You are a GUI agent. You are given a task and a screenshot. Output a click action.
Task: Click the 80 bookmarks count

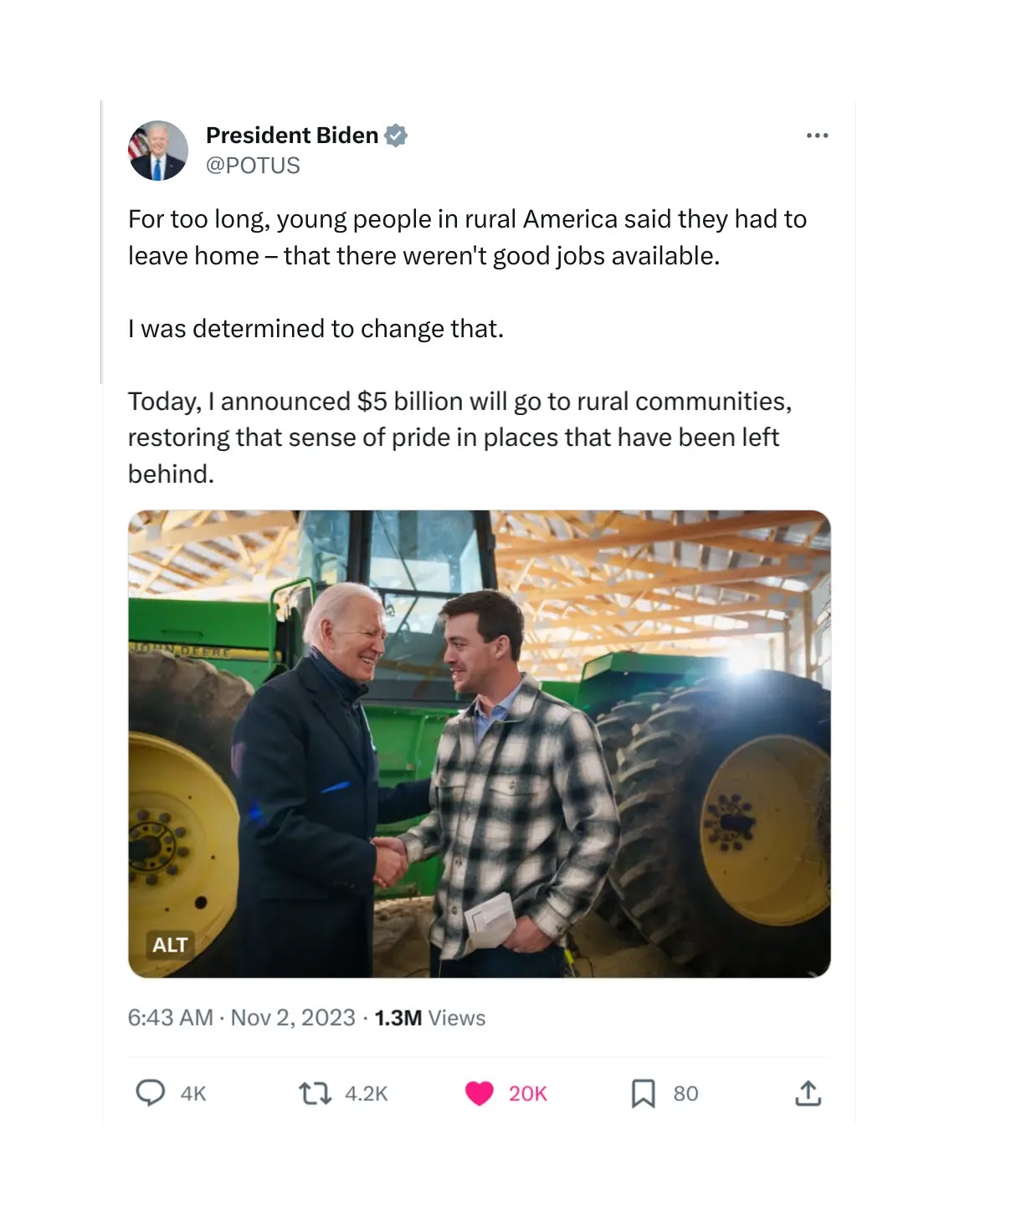point(685,1094)
